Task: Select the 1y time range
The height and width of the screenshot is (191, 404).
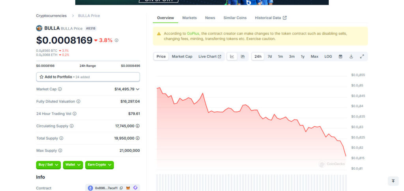Action: [303, 56]
